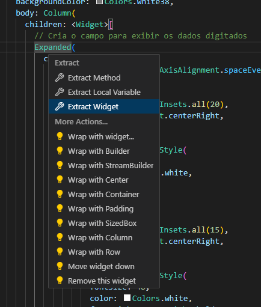Click the wrench icon beside Extract Method
Image resolution: width=261 pixels, height=307 pixels.
[60, 78]
